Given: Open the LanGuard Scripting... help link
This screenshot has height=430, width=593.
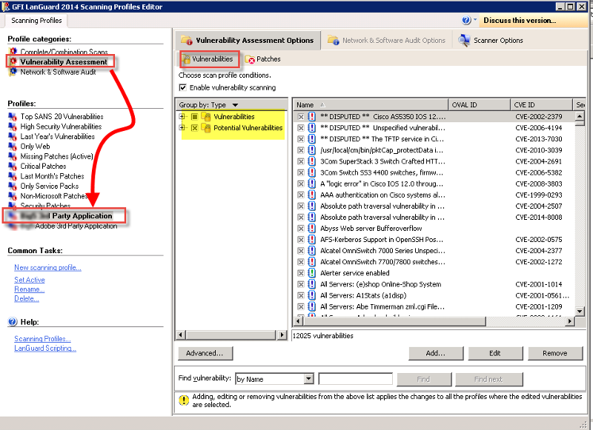Looking at the screenshot, I should coord(45,349).
